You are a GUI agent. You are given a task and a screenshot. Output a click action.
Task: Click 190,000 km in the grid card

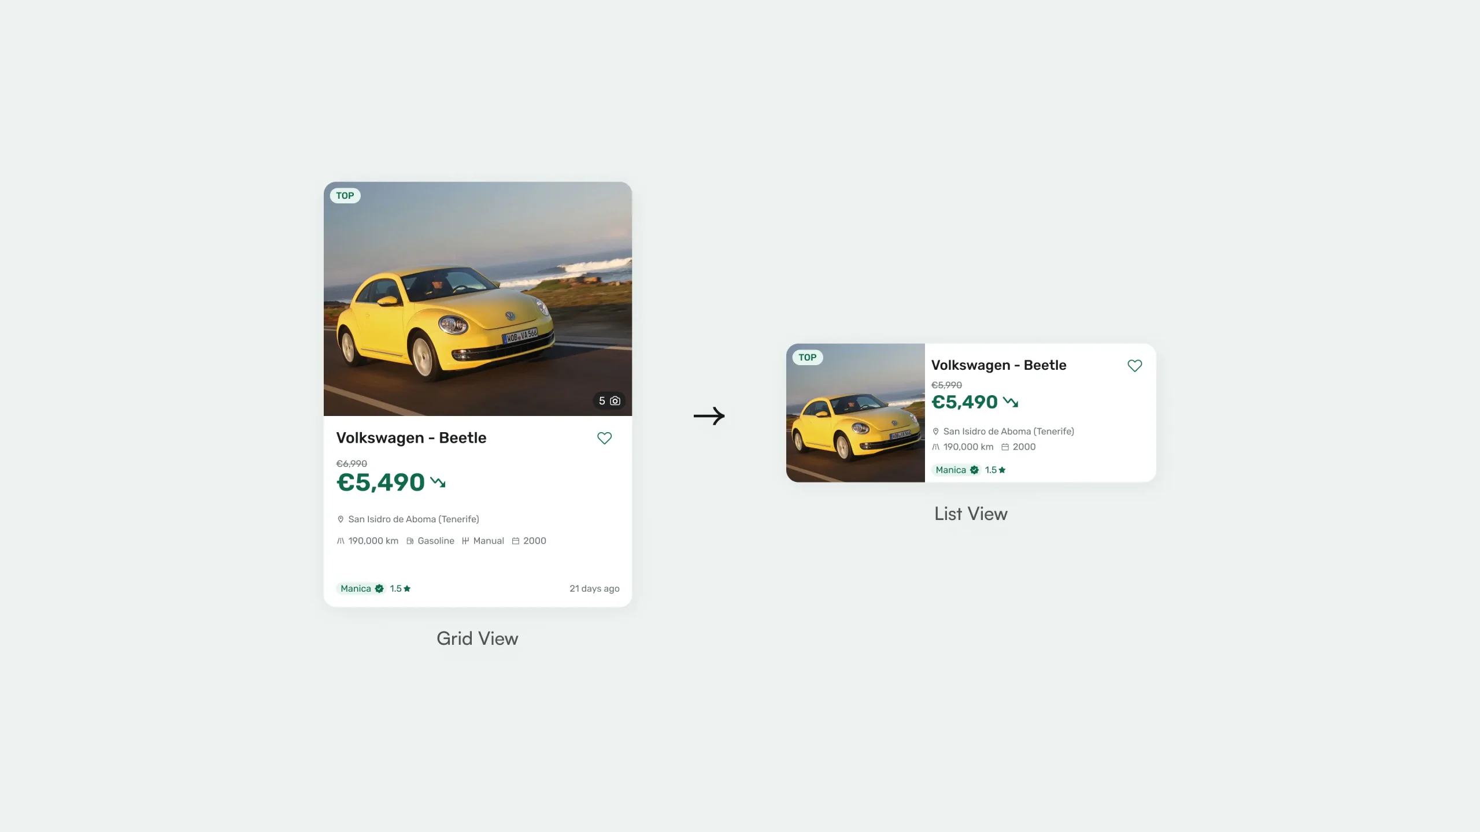[x=373, y=541]
